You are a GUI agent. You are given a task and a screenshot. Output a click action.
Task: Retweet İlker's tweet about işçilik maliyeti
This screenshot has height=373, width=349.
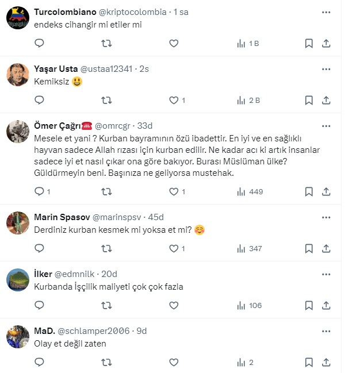106,305
